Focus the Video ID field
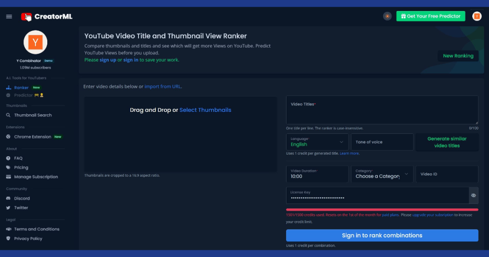Screen dimensions: 489x257 click(447, 174)
